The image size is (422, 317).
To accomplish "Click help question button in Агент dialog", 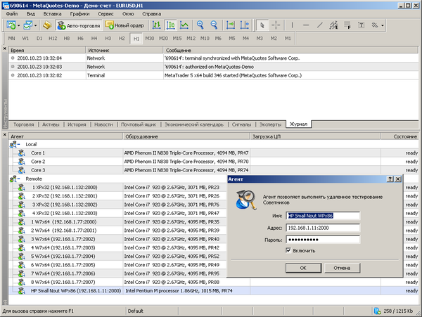I will (390, 179).
